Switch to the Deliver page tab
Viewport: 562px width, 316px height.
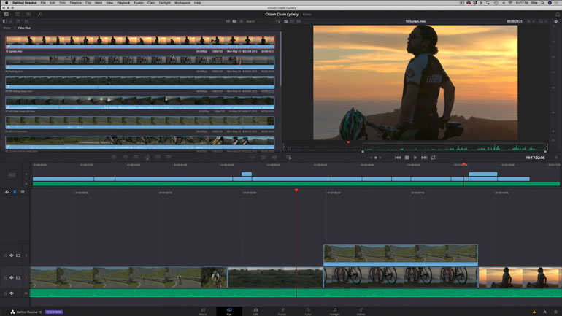pos(361,312)
